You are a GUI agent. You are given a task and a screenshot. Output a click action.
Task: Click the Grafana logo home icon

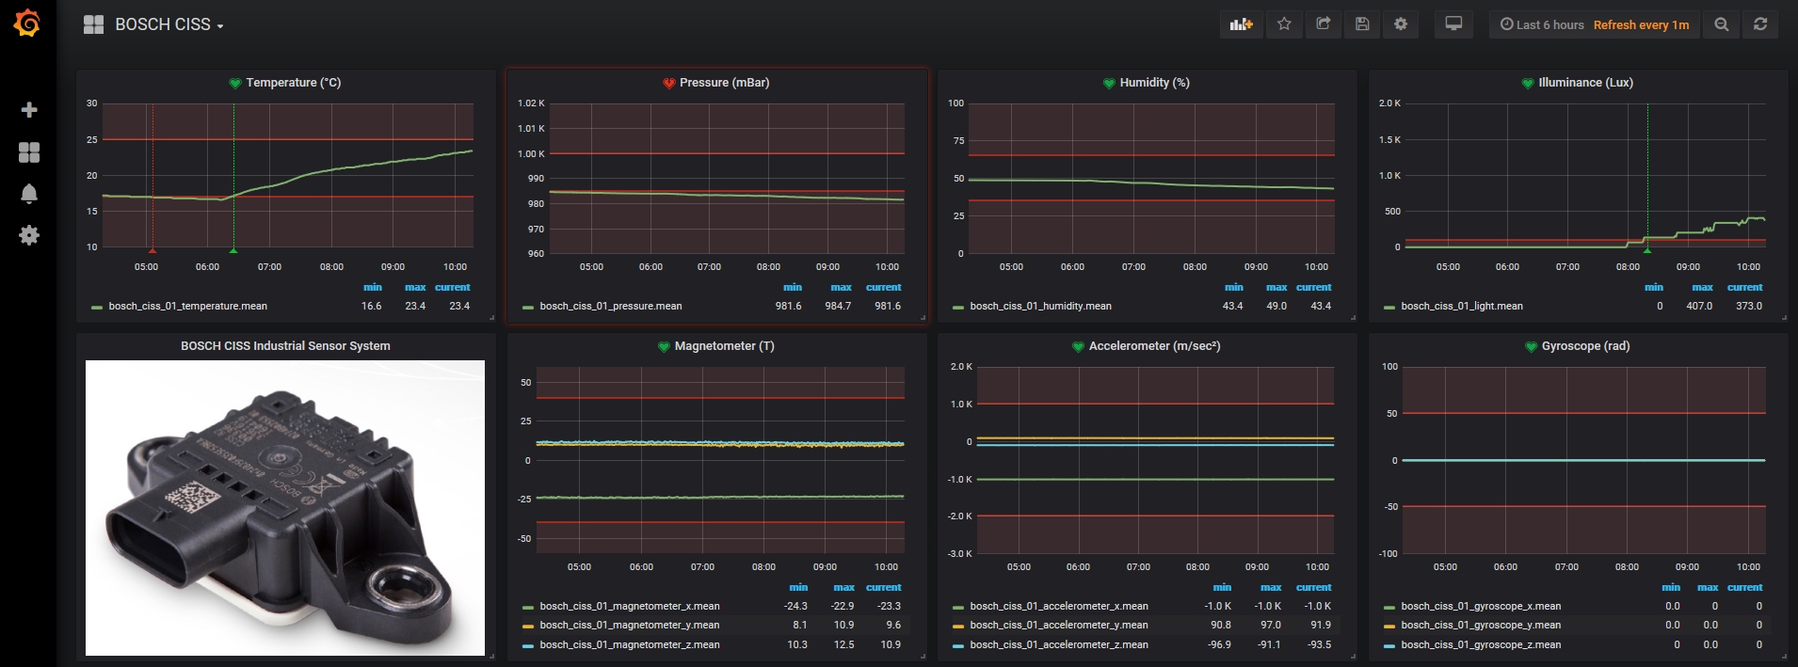27,24
